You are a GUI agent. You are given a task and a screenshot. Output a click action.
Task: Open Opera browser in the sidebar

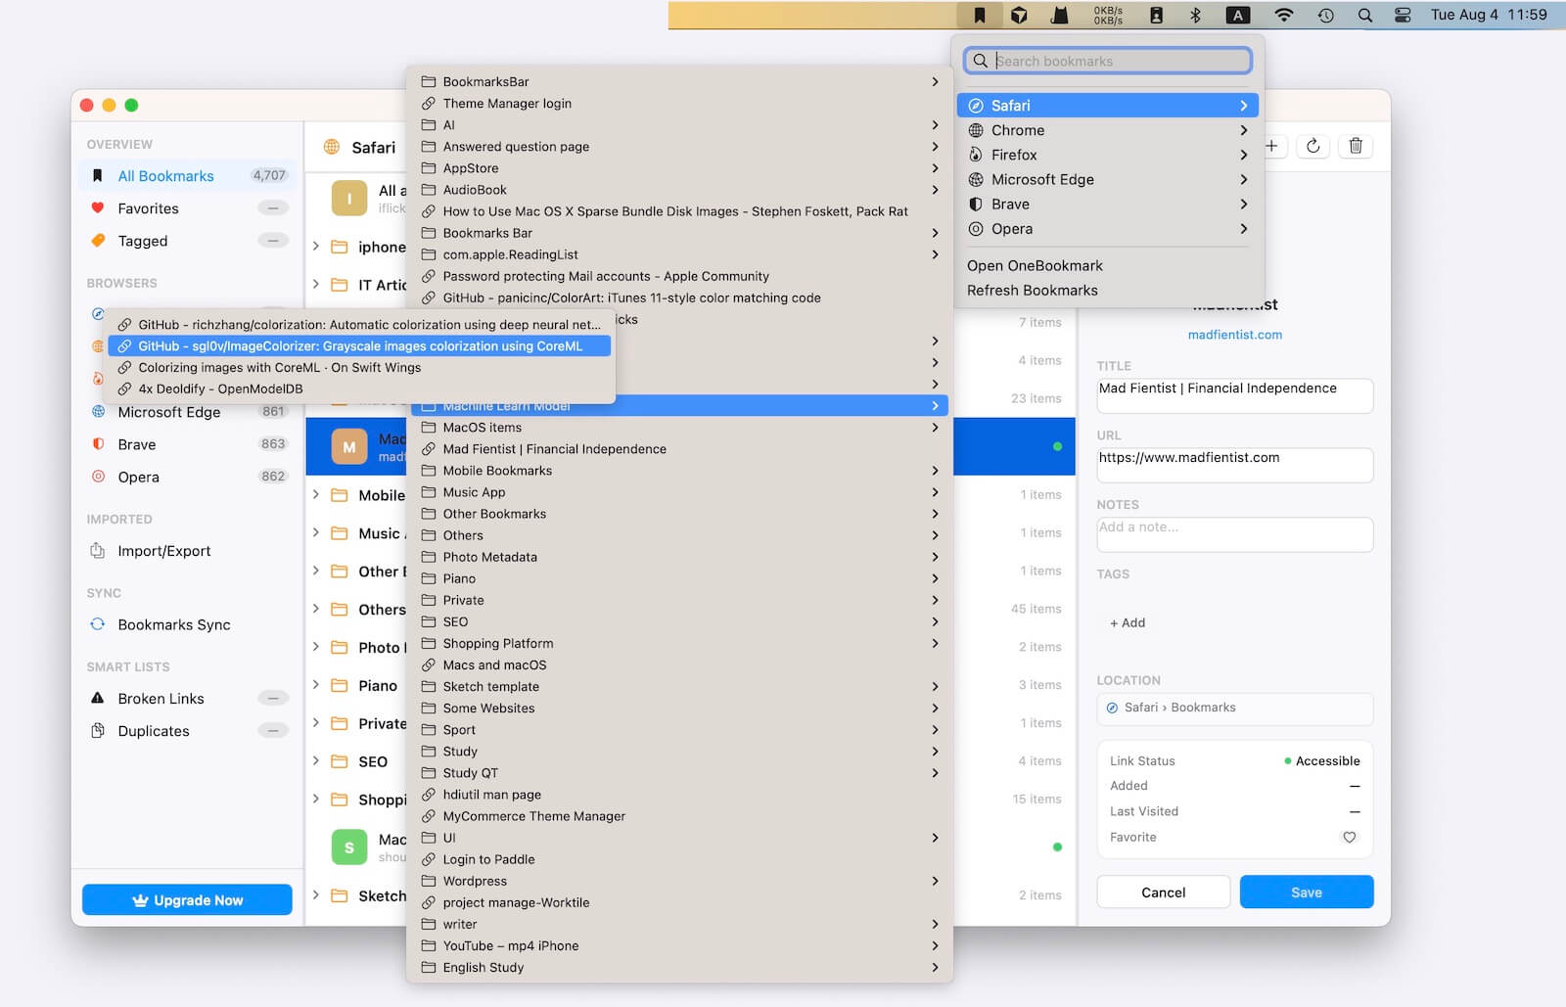tap(186, 477)
